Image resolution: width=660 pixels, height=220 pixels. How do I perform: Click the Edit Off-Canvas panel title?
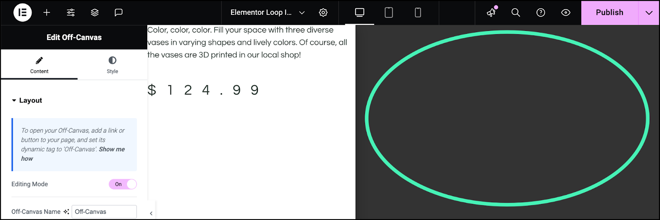click(74, 37)
